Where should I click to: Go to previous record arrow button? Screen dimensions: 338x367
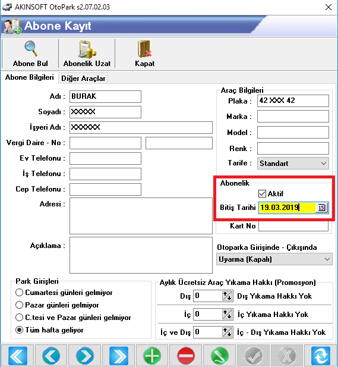point(51,356)
